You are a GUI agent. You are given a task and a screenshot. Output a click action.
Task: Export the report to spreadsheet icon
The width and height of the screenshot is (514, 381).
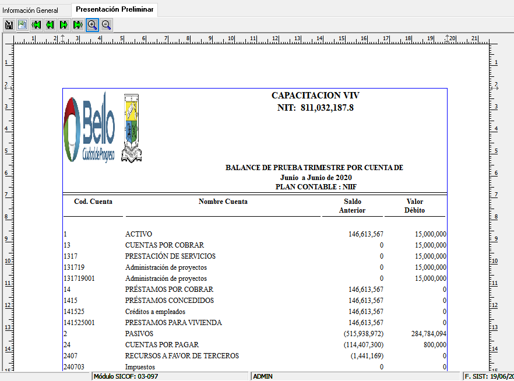22,24
